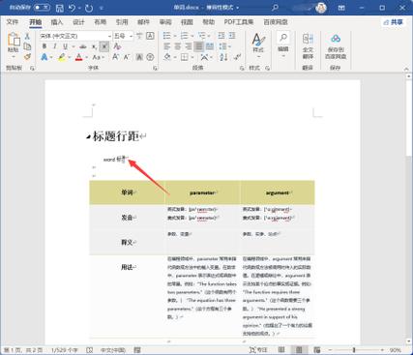The height and width of the screenshot is (355, 413).
Task: Click the 专注 focus mode button
Action: [258, 350]
